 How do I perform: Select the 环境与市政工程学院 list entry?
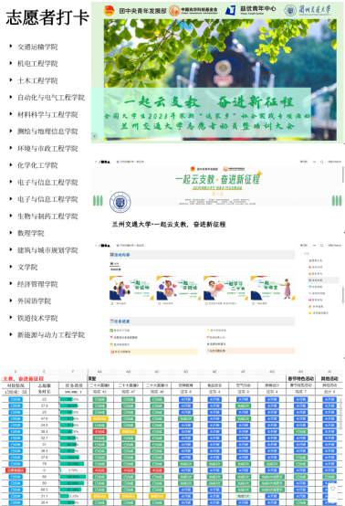47,149
